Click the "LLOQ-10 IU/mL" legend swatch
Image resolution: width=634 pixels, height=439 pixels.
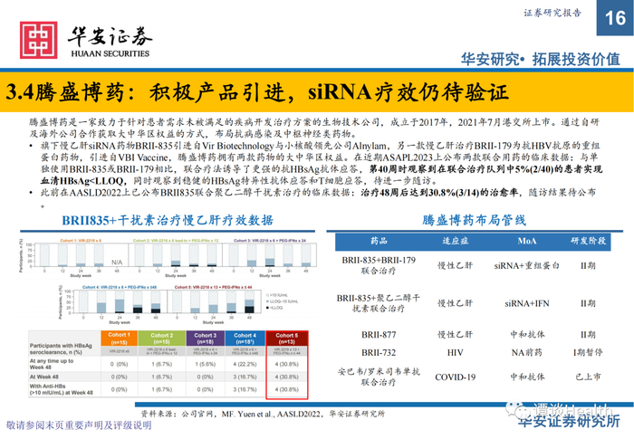tap(268, 301)
